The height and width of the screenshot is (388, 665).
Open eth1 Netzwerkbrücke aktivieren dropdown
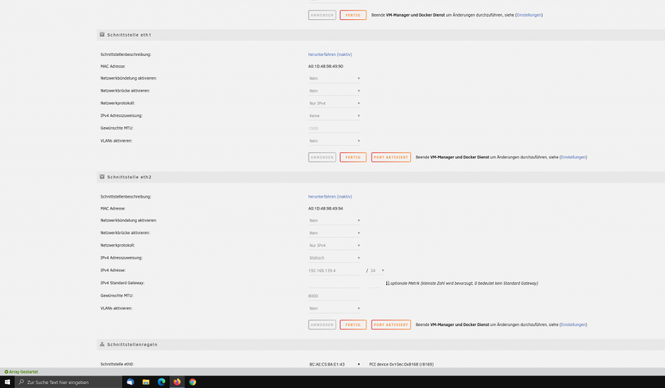[334, 91]
